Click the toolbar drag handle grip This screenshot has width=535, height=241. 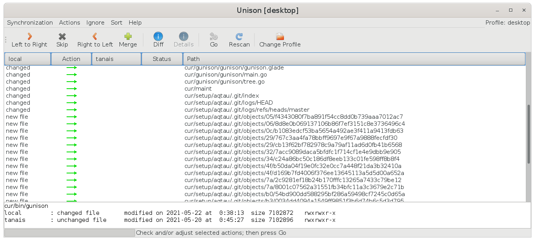click(x=5, y=39)
